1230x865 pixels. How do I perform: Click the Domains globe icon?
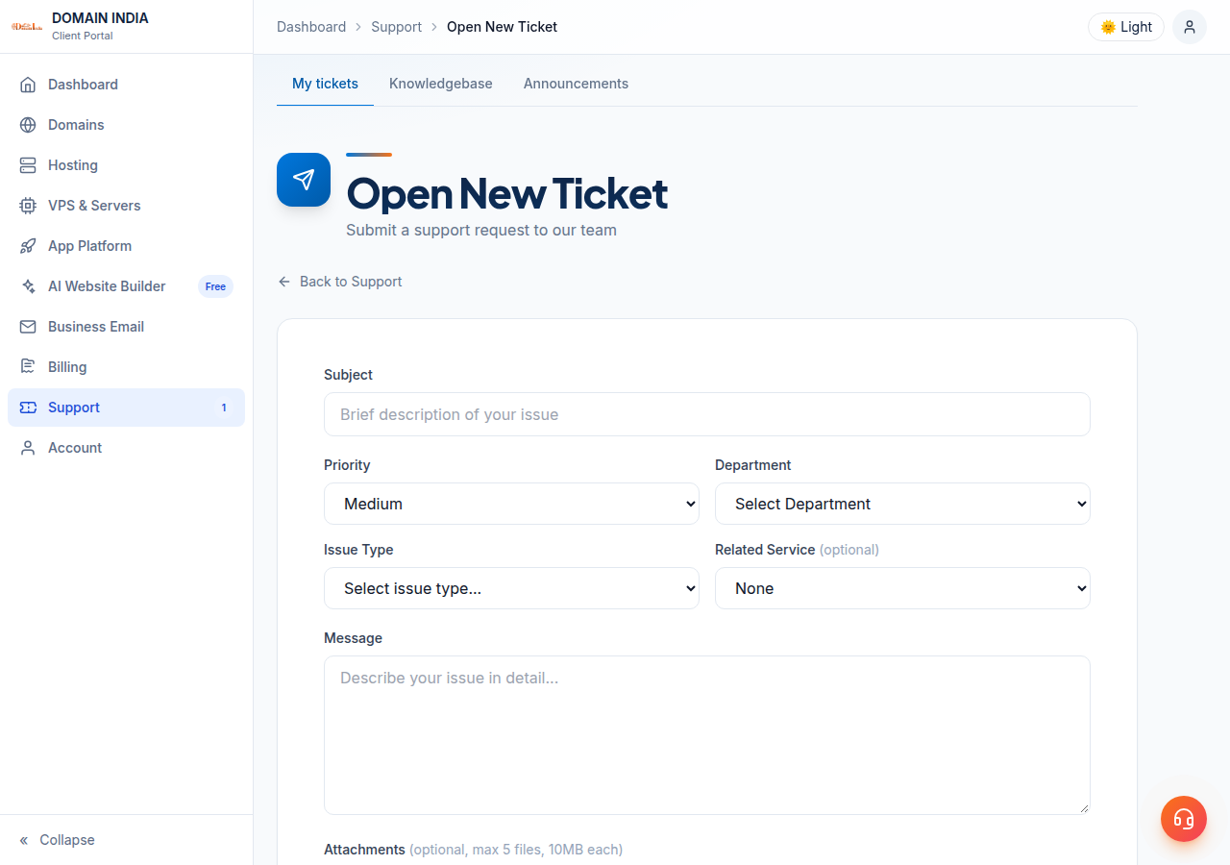(28, 125)
